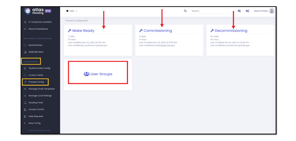Click the ATLAS Housing v1.4.3.0 version text
Viewport: 296px width, 141px height.
40,130
